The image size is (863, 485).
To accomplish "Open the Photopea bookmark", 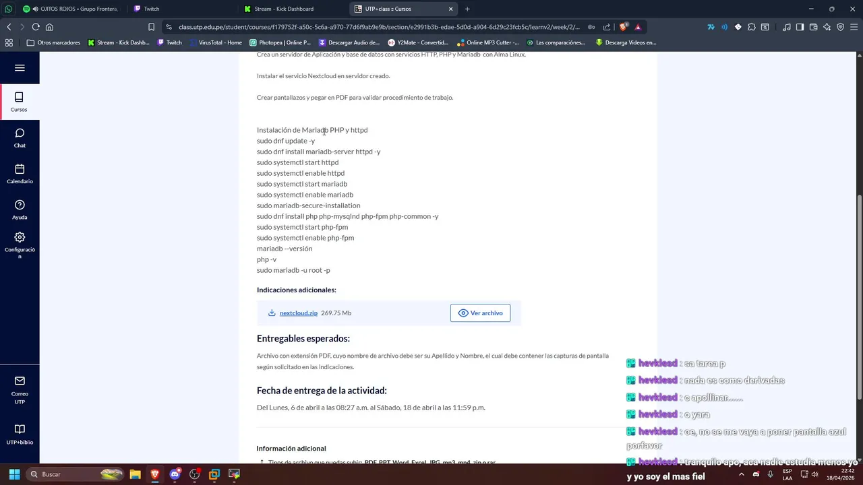I will click(280, 42).
